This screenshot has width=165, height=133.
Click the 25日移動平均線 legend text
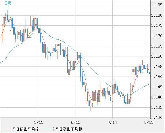click(67, 129)
